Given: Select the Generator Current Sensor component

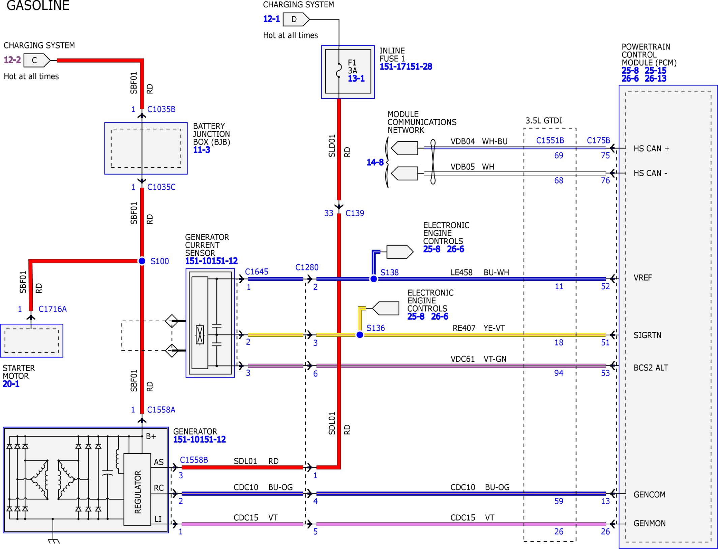Looking at the screenshot, I should click(x=210, y=323).
